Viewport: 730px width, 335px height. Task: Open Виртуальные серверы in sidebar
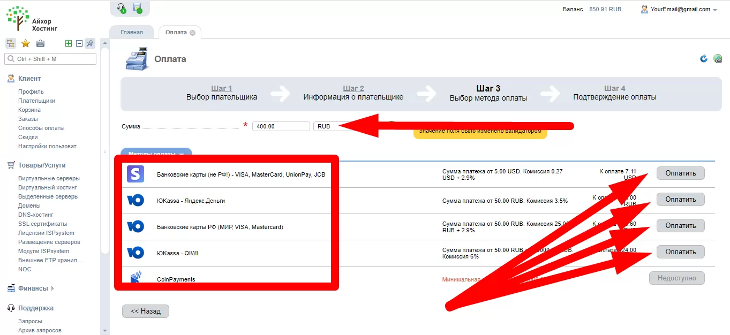[x=49, y=178]
